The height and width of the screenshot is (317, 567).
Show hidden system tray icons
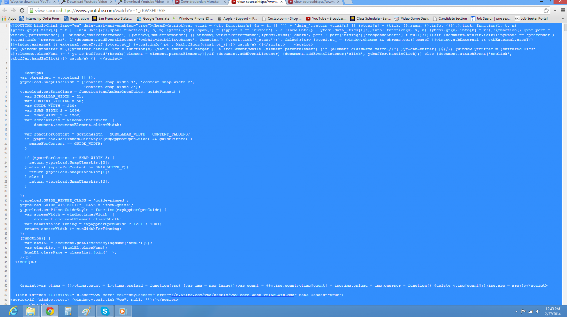(x=516, y=312)
